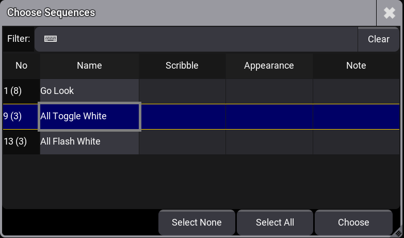
Task: Click the Note cell of All Flash White
Action: (356, 141)
